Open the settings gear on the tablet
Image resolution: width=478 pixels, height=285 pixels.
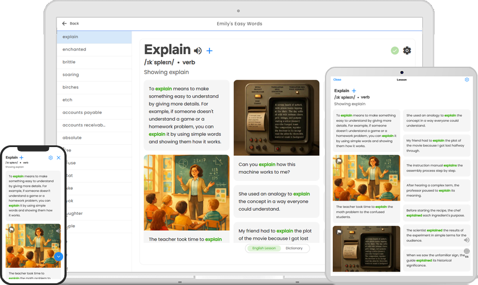(x=467, y=80)
